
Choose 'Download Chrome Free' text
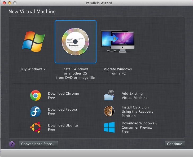pos(63,95)
